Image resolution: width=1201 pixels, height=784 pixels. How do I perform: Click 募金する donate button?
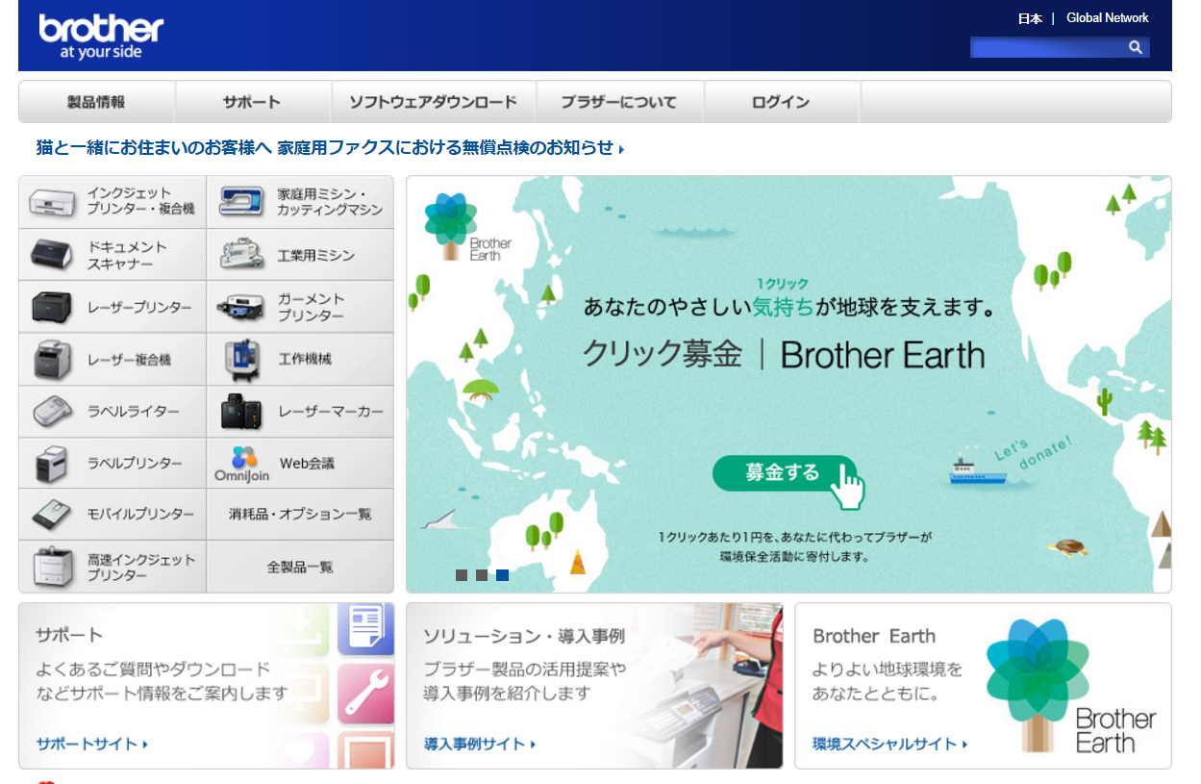784,472
